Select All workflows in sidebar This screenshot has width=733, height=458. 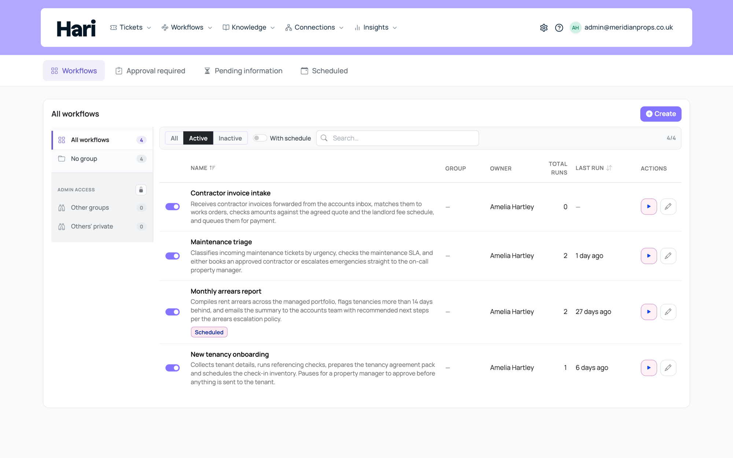click(102, 140)
